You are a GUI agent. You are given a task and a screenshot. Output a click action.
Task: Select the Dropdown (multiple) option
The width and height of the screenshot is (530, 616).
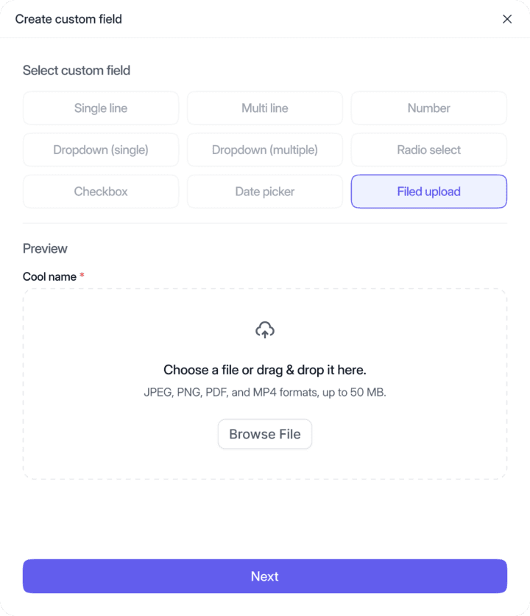pyautogui.click(x=265, y=150)
